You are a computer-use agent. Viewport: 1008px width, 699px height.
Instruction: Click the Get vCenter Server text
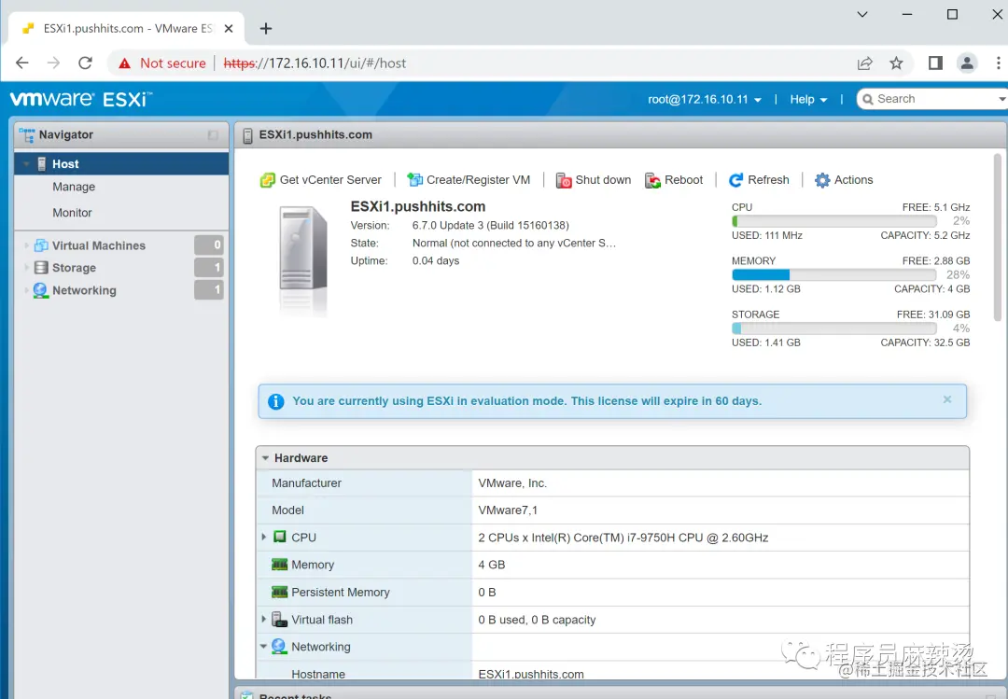click(x=330, y=180)
